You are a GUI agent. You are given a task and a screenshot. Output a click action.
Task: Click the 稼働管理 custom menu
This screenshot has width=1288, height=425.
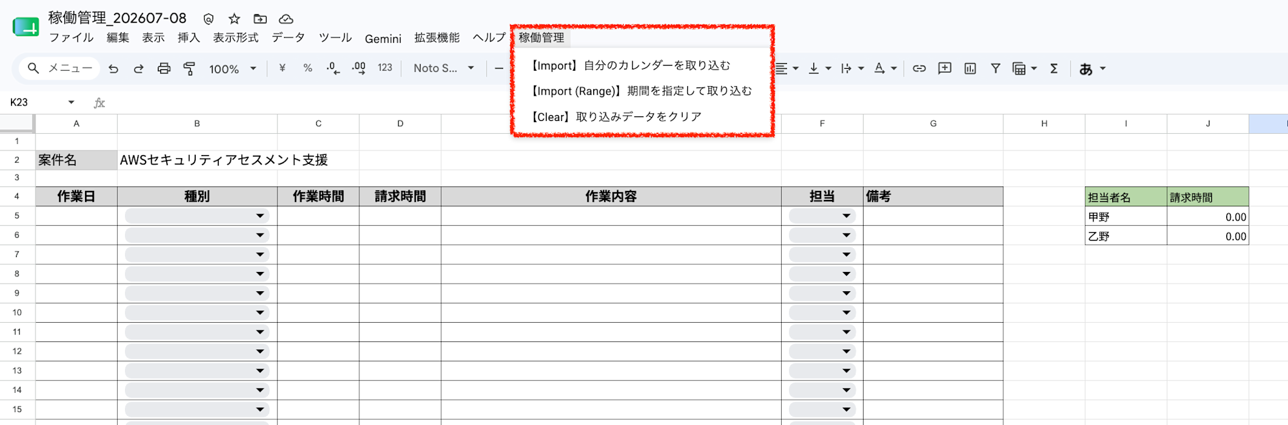(x=542, y=38)
